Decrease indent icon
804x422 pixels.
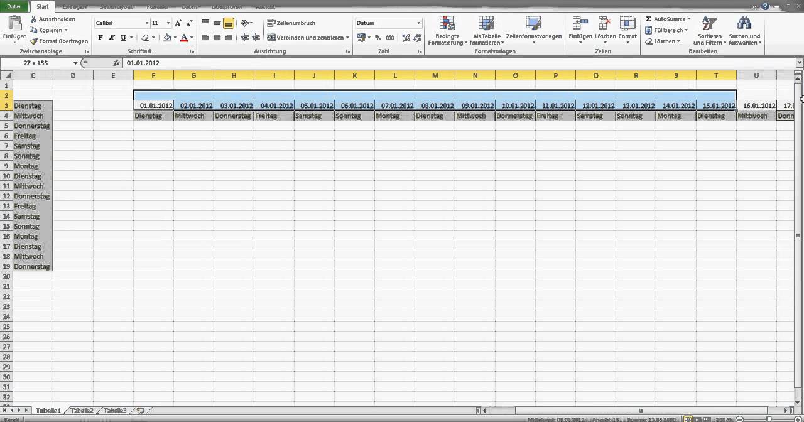[245, 38]
